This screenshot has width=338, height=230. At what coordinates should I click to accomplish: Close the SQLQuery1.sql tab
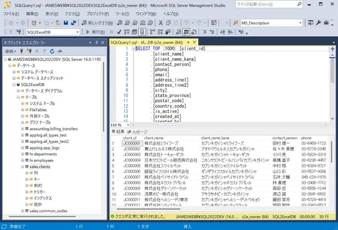194,42
